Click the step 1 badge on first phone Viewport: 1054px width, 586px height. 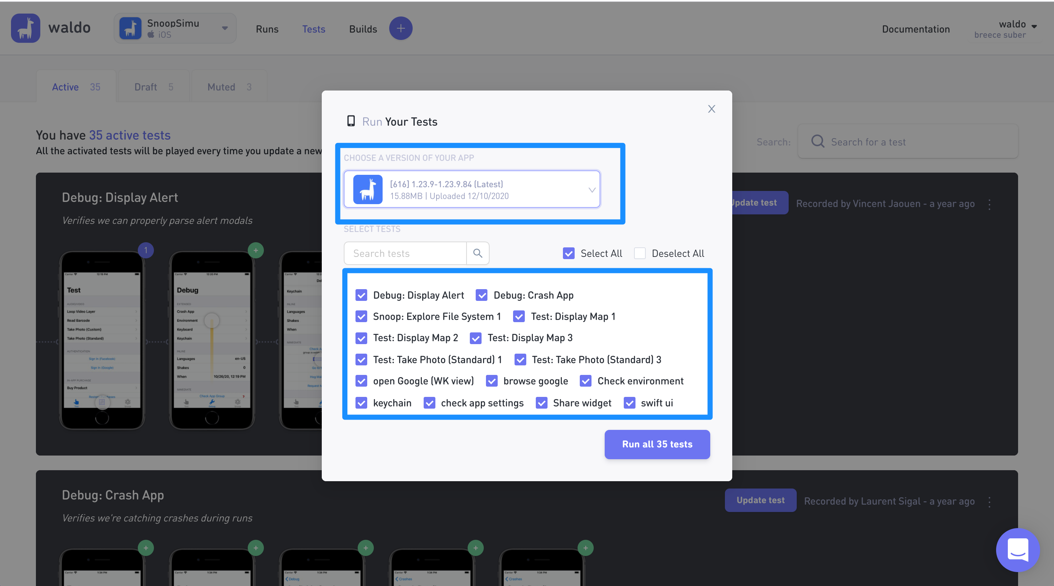(x=145, y=250)
